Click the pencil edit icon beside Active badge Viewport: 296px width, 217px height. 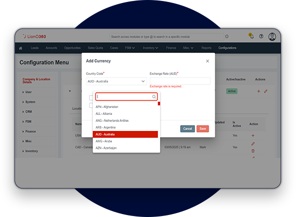coord(266,91)
